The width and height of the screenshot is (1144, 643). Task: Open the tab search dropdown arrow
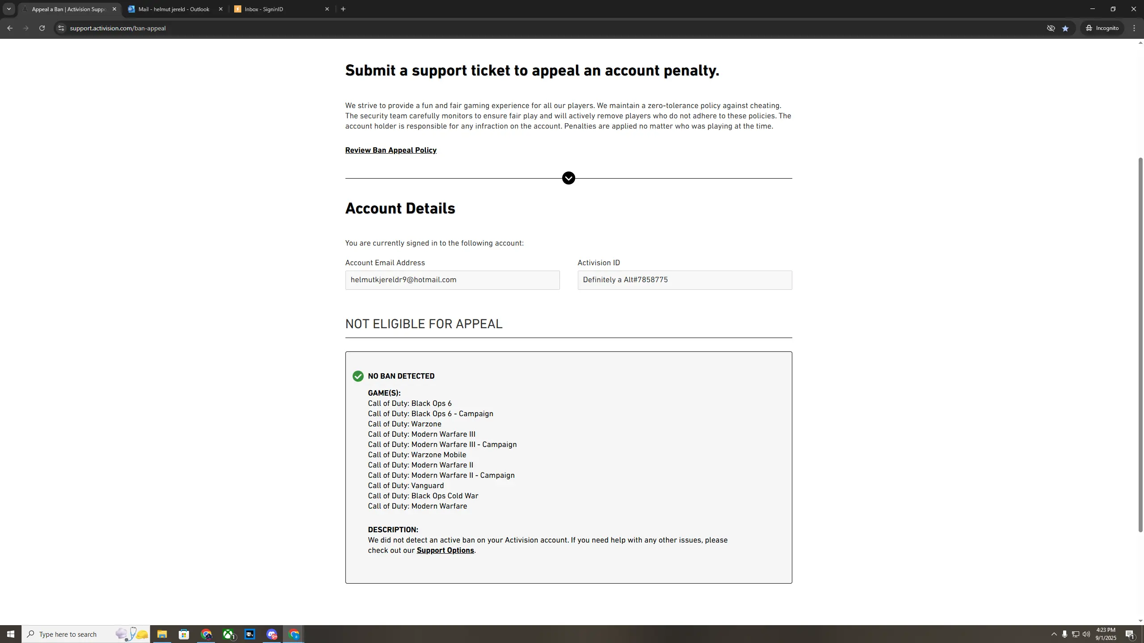[x=9, y=9]
